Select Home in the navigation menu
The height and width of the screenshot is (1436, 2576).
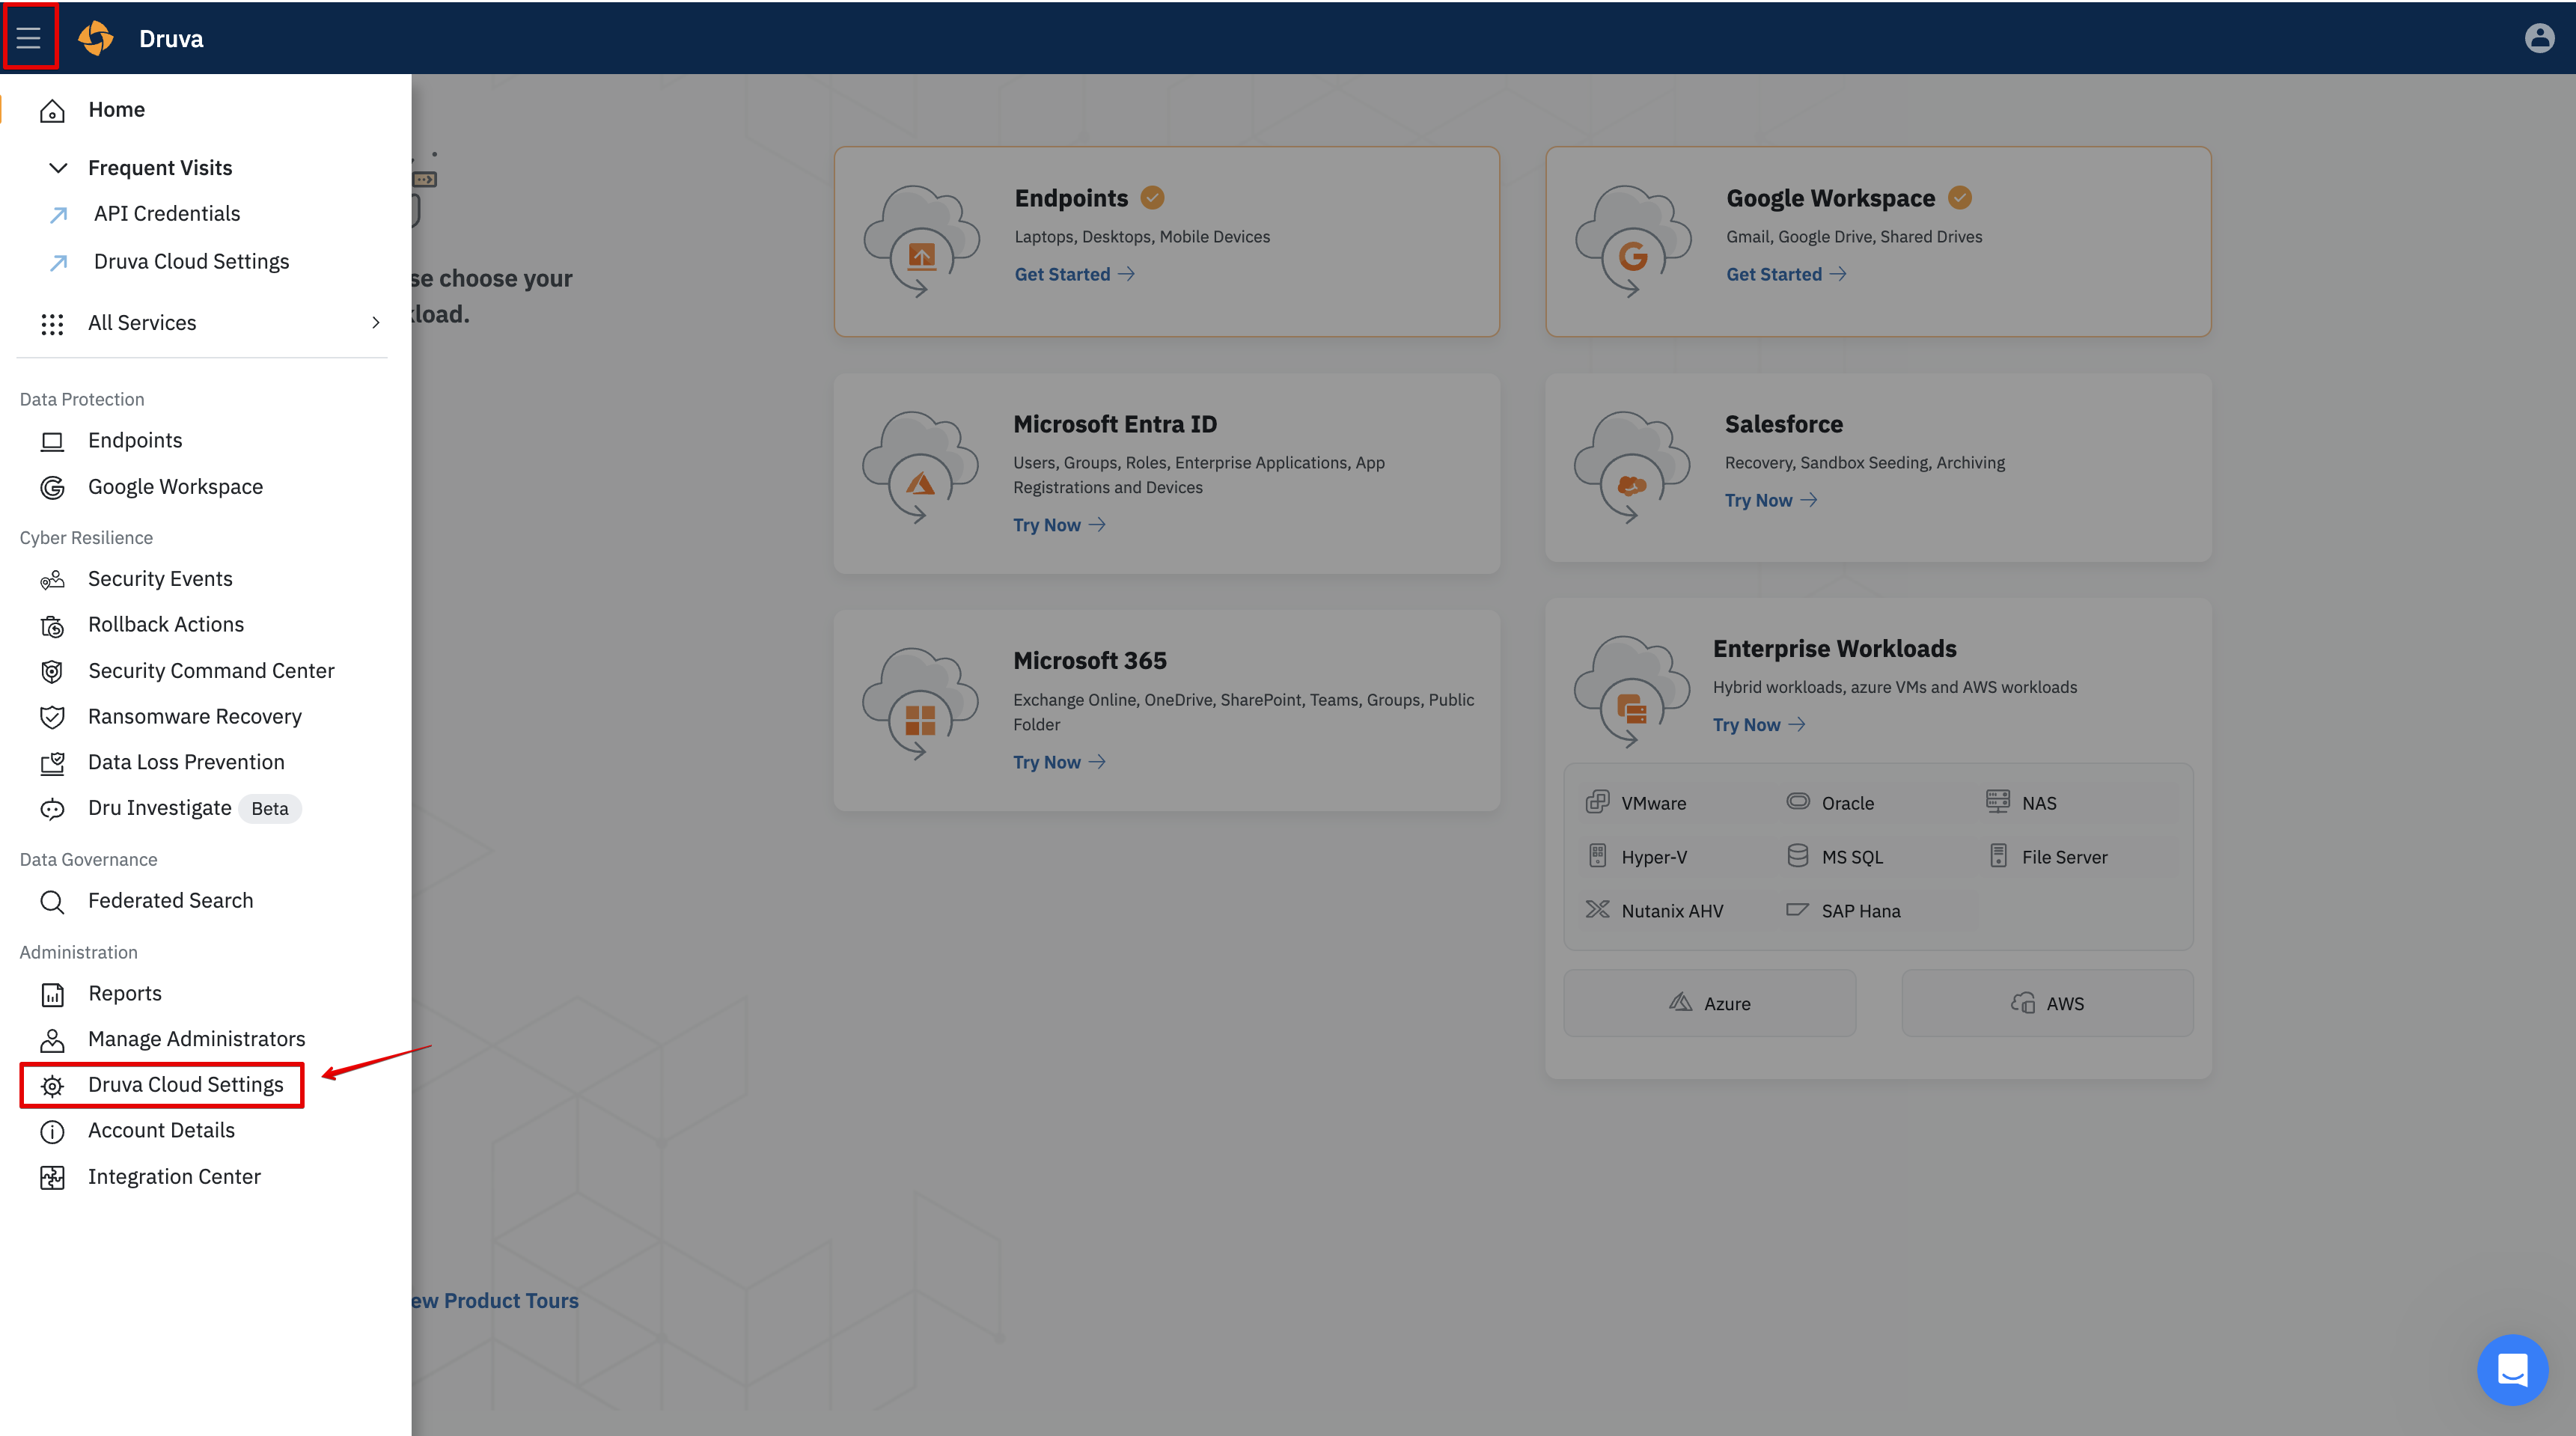click(x=116, y=109)
